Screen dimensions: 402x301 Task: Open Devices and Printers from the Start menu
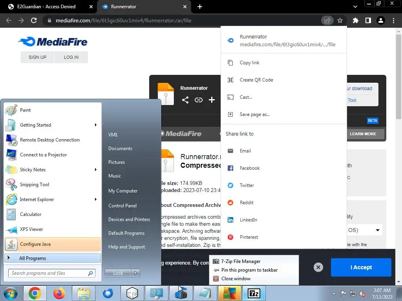(x=129, y=219)
